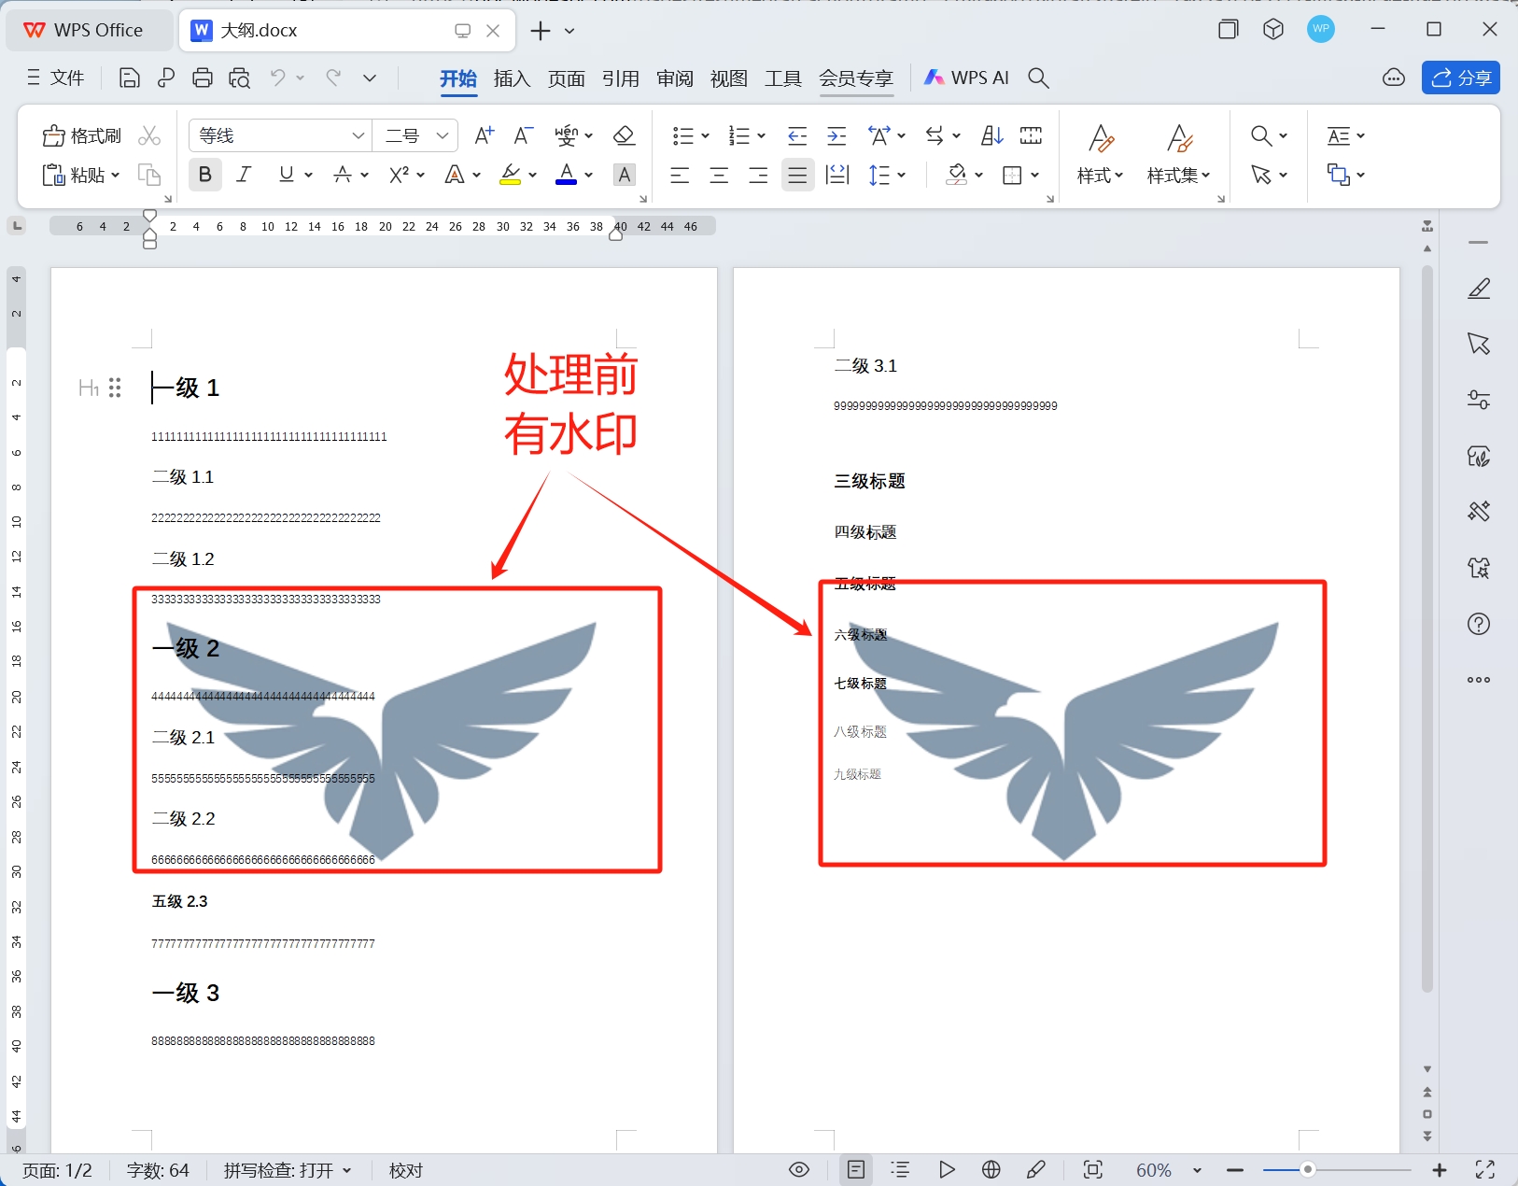Click the 分享 share button

(x=1459, y=78)
